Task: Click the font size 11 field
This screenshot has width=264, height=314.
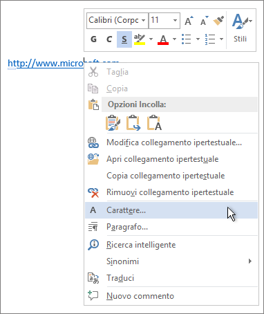Action: point(160,21)
